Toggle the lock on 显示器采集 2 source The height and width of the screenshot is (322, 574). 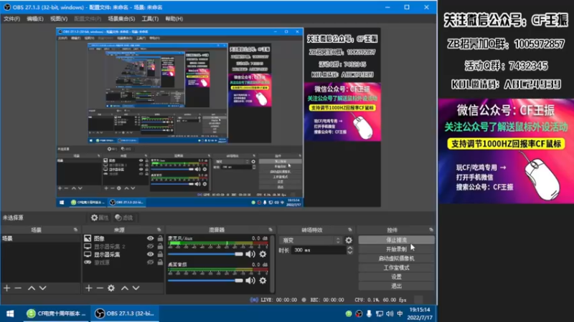160,246
